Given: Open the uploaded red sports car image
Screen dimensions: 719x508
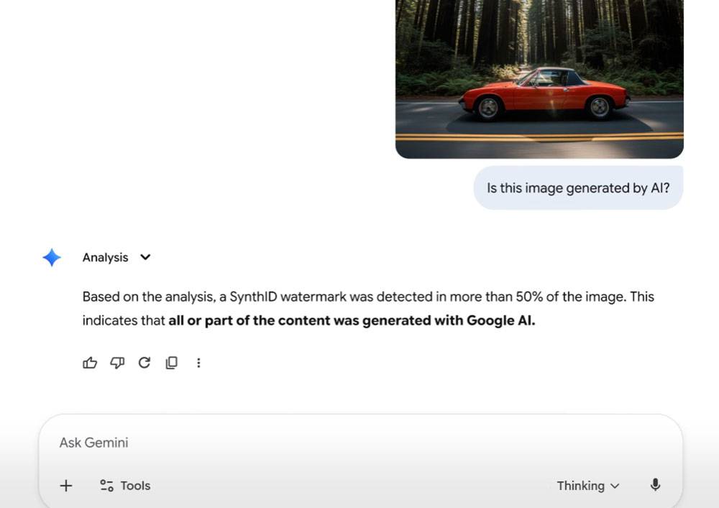Looking at the screenshot, I should [539, 79].
